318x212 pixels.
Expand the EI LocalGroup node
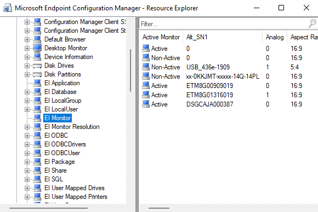coord(27,101)
